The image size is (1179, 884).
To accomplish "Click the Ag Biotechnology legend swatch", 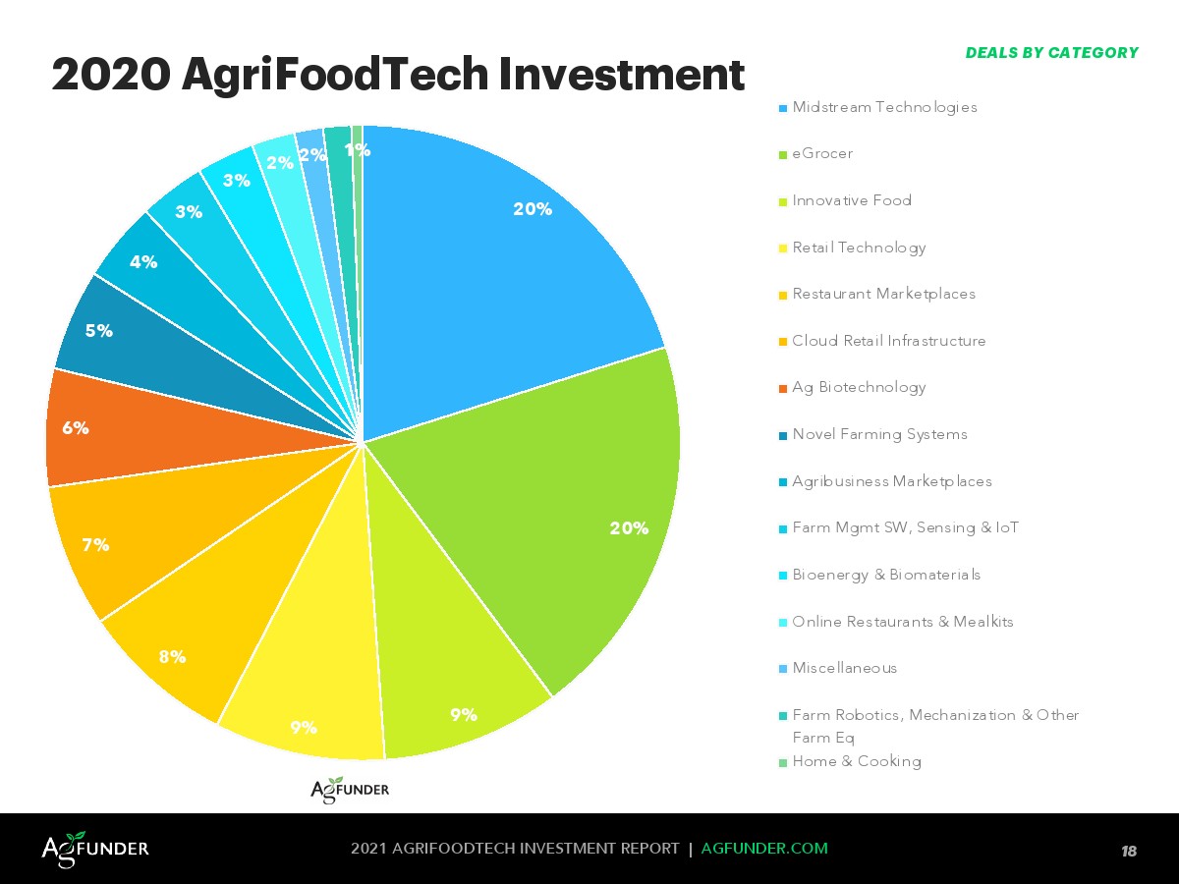I will tap(783, 388).
